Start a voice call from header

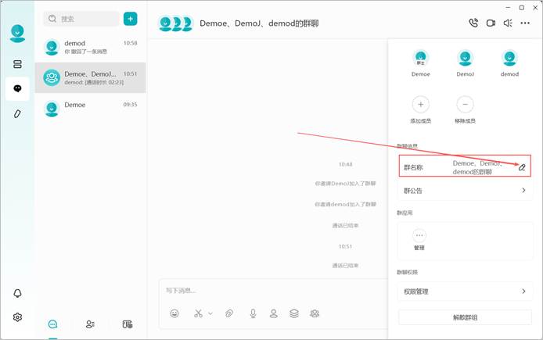point(473,23)
